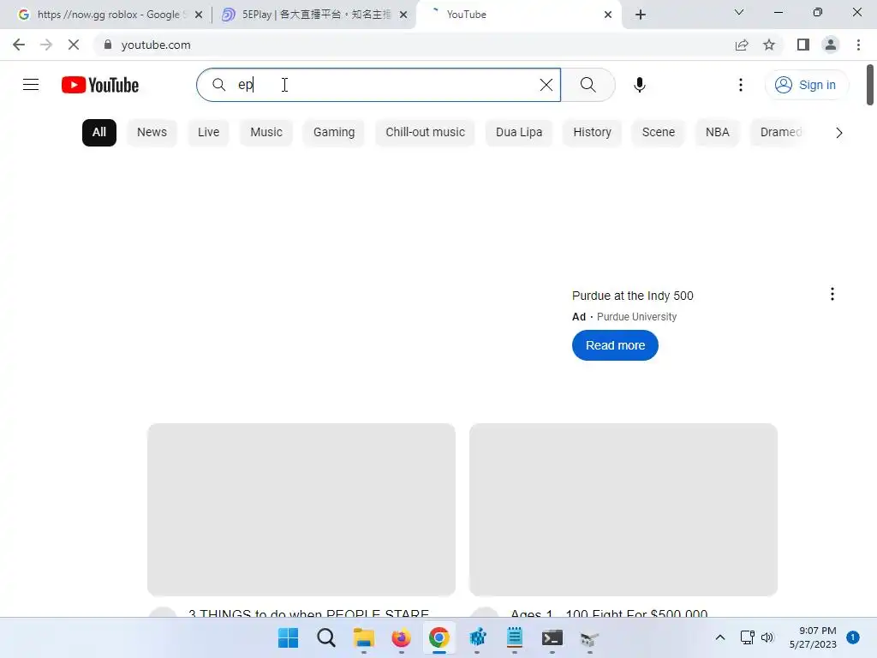Open a new browser tab
Image resolution: width=877 pixels, height=658 pixels.
(641, 15)
